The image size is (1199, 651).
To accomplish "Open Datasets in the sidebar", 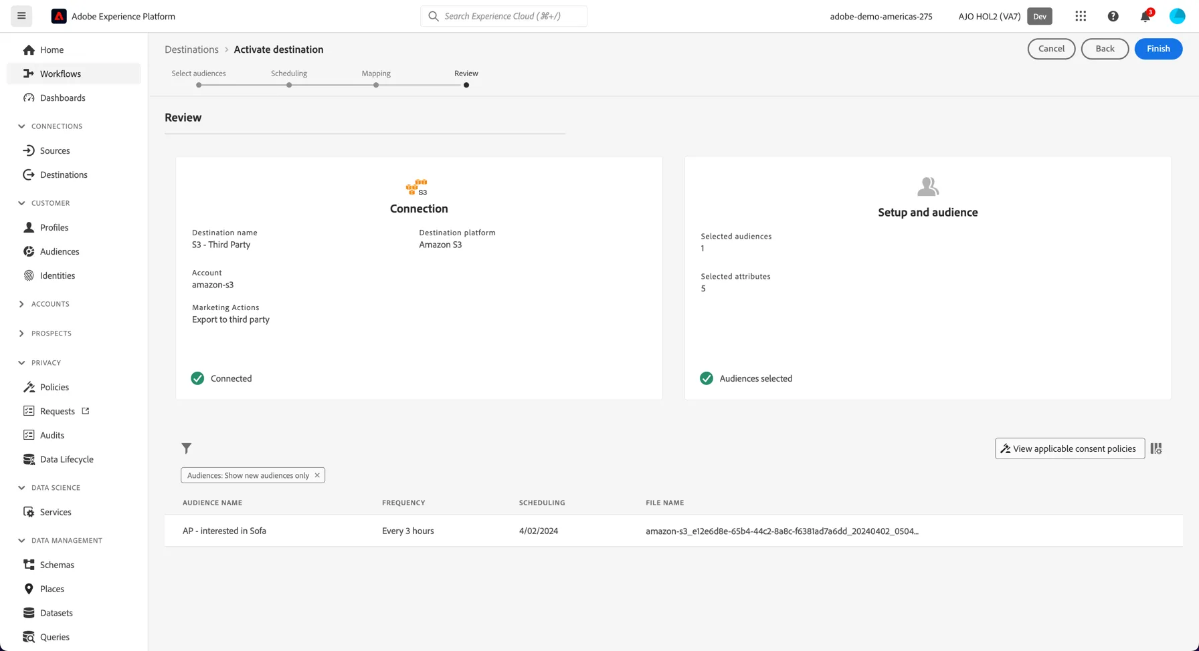I will [74, 613].
